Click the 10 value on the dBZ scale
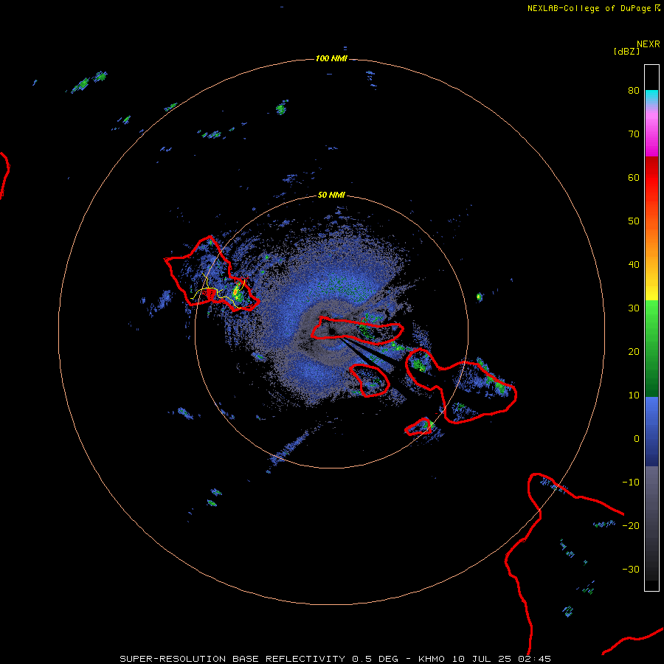The image size is (664, 664). pyautogui.click(x=634, y=395)
